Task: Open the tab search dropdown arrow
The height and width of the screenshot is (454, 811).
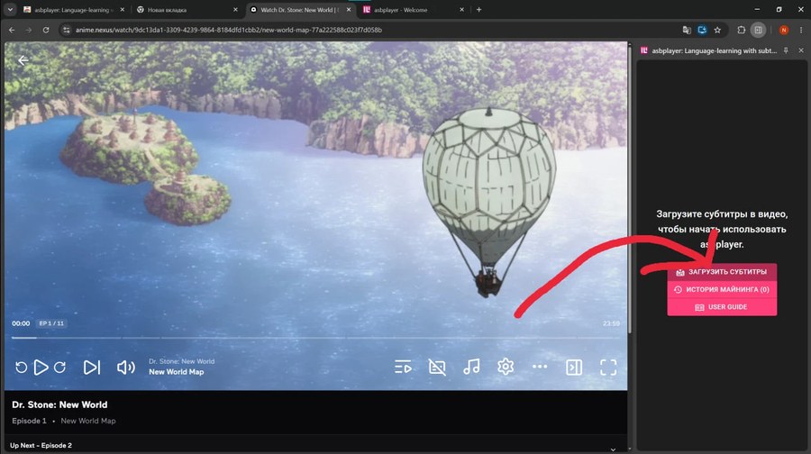Action: point(10,9)
